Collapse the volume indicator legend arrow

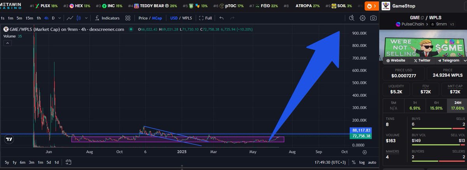coord(7,43)
